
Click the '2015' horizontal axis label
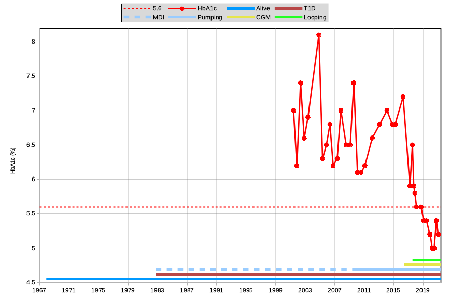tap(393, 290)
